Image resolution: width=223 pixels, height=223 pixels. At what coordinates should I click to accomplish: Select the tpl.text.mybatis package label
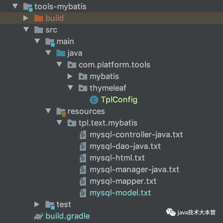click(x=108, y=123)
